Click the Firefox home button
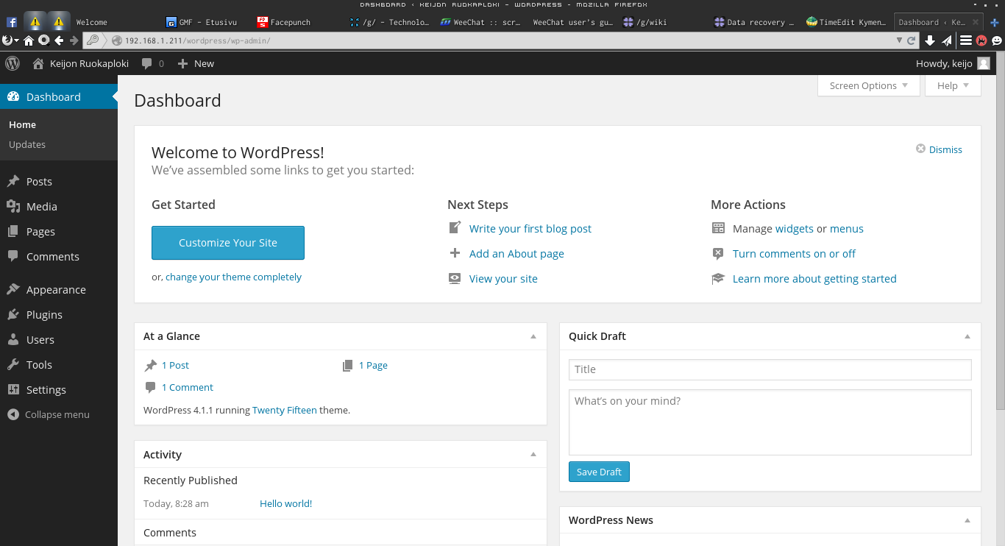This screenshot has height=546, width=1005. pos(29,40)
